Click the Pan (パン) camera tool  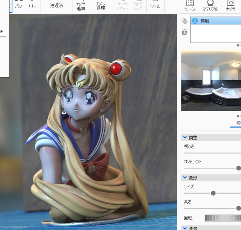click(x=18, y=5)
